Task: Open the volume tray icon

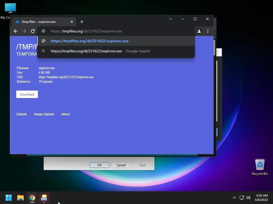Action: click(x=248, y=198)
